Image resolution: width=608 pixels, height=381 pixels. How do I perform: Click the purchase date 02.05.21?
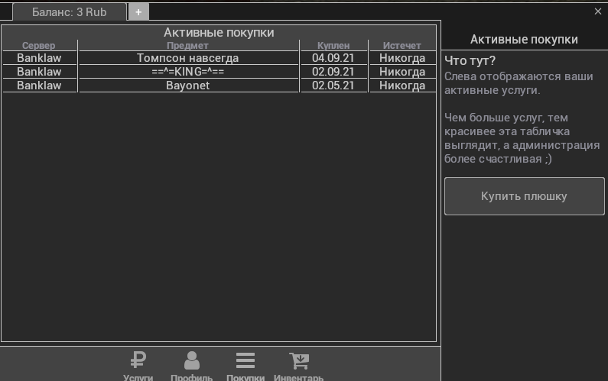tap(333, 86)
